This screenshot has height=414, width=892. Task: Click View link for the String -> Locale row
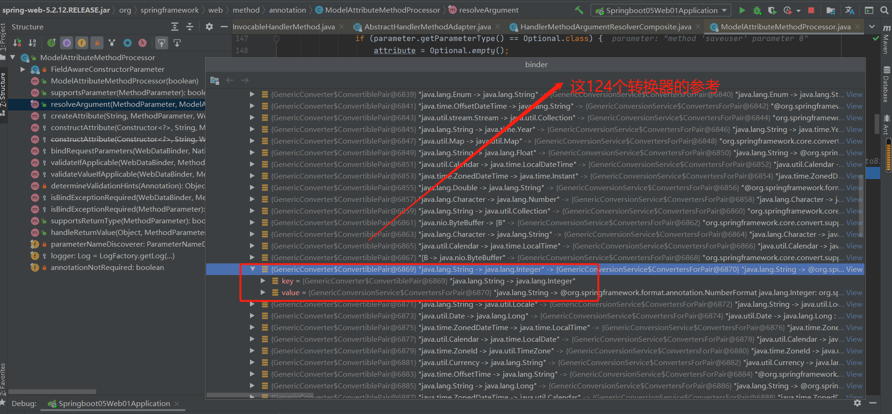854,304
